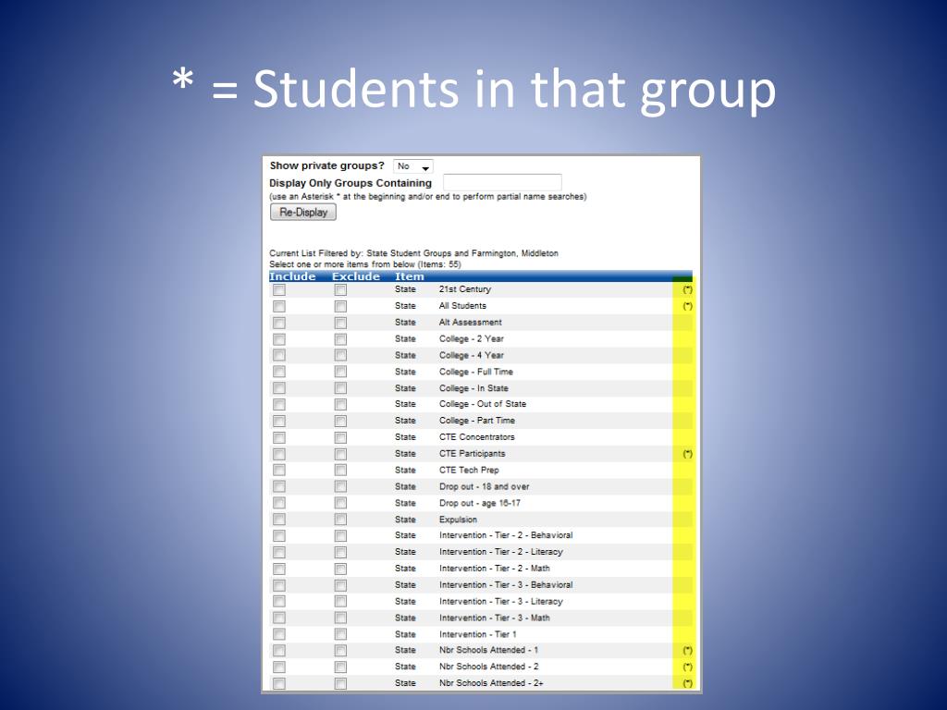Click the Item column header
Screen dimensions: 947x710
tap(410, 276)
